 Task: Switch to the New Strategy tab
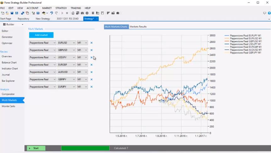pyautogui.click(x=43, y=19)
